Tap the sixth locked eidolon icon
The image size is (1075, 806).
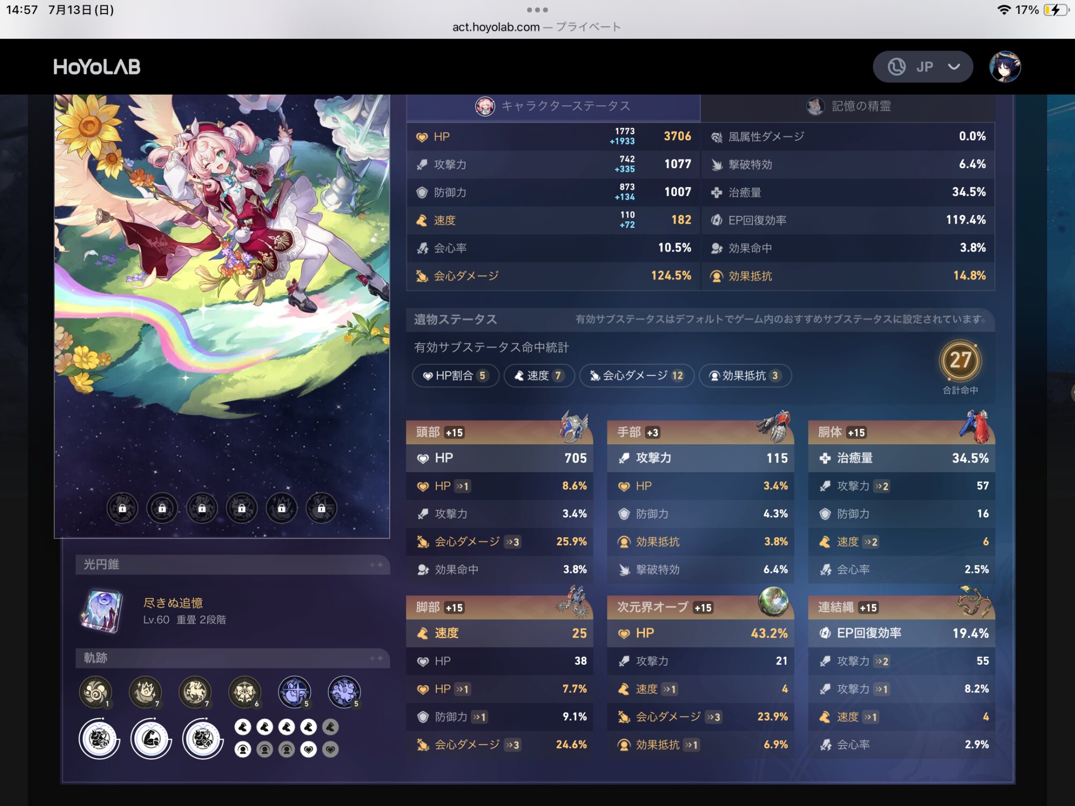(x=321, y=508)
